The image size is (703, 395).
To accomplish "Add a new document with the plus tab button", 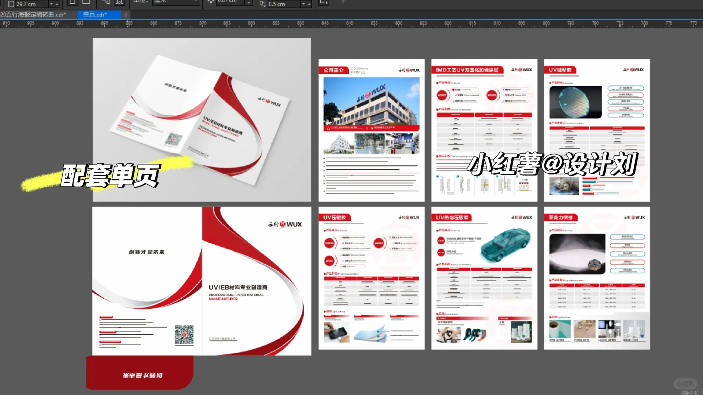I will [126, 15].
